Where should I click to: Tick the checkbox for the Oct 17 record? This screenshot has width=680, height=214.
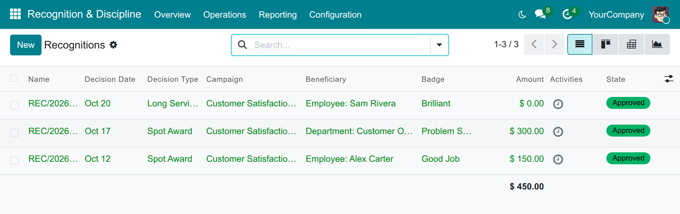click(14, 133)
